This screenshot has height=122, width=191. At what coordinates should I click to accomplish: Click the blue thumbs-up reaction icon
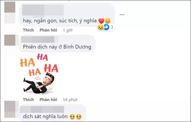[106, 27]
